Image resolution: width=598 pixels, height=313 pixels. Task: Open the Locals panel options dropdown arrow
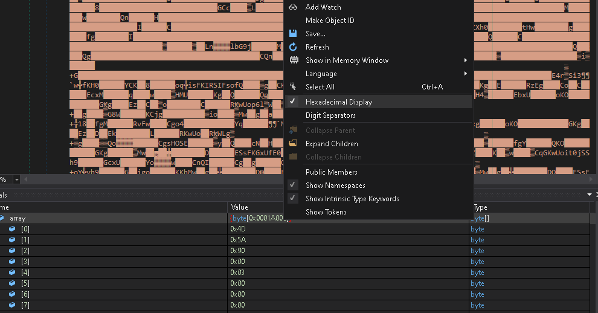click(x=590, y=195)
